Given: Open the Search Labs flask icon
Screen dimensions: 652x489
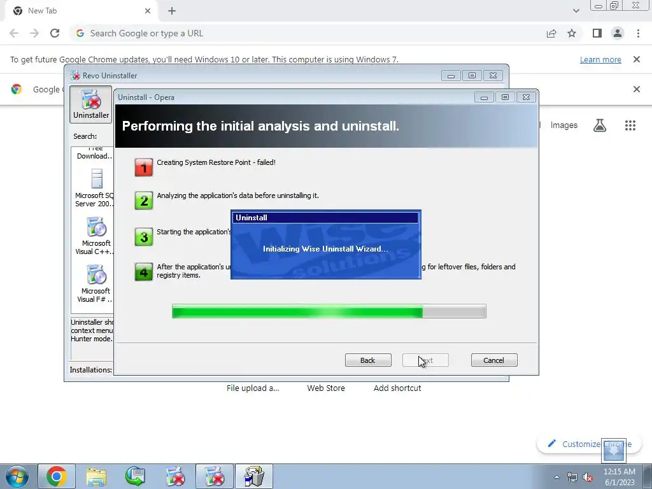Looking at the screenshot, I should click(600, 125).
